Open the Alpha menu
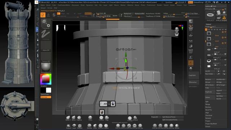 pos(43,5)
